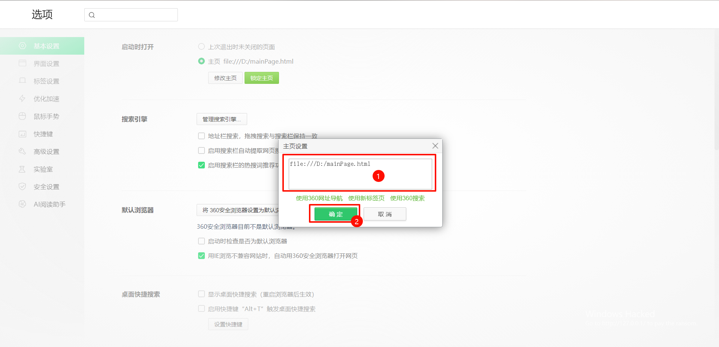Click the 界面设置 window icon
Screen dimensions: 719x347
22,63
